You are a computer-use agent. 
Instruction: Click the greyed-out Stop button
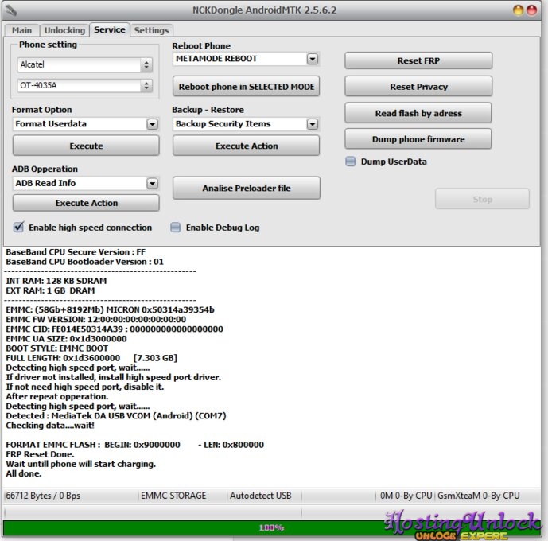pos(482,199)
